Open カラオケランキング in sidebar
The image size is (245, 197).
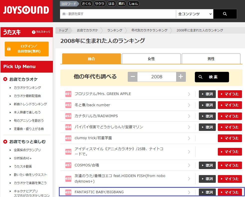pos(27,88)
